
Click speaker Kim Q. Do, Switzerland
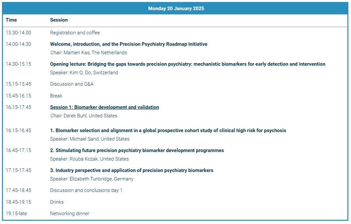[x=94, y=73]
